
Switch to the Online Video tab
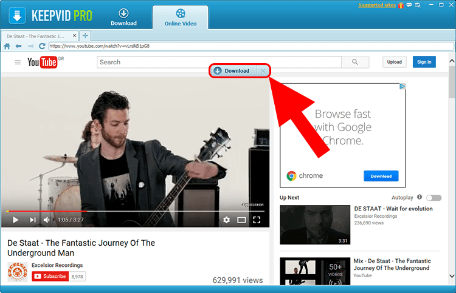point(181,18)
